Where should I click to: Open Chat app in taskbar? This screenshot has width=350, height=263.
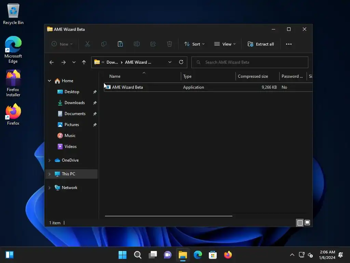[167, 255]
